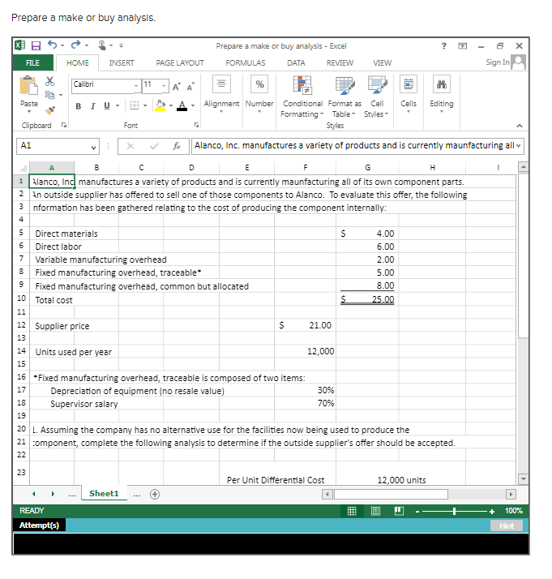Viewport: 552px width, 579px height.
Task: Click the Cell Styles icon
Action: [377, 84]
